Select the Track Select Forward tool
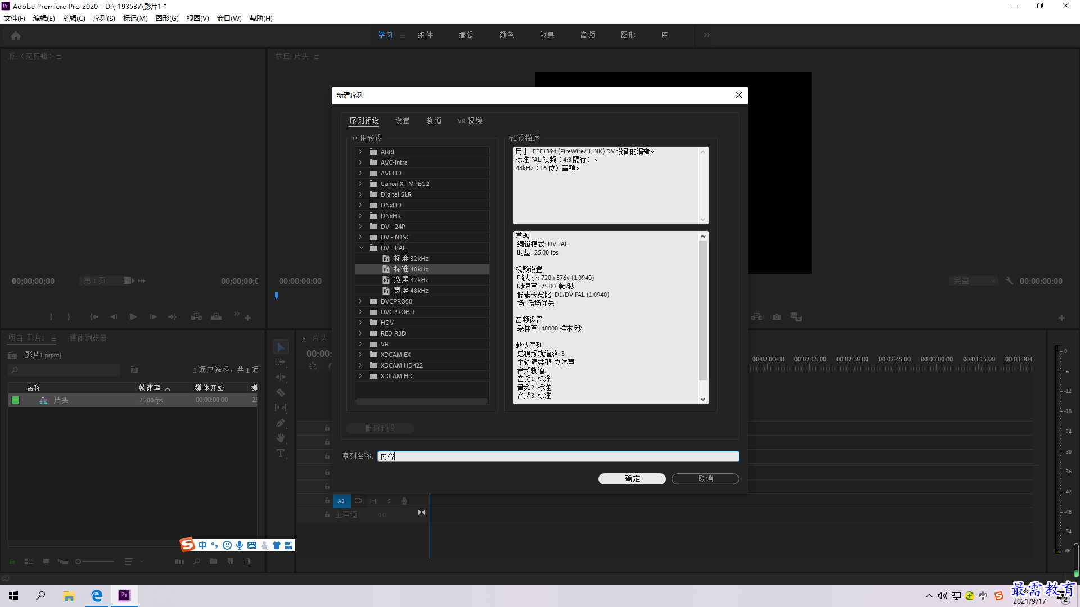This screenshot has height=607, width=1080. click(x=281, y=362)
